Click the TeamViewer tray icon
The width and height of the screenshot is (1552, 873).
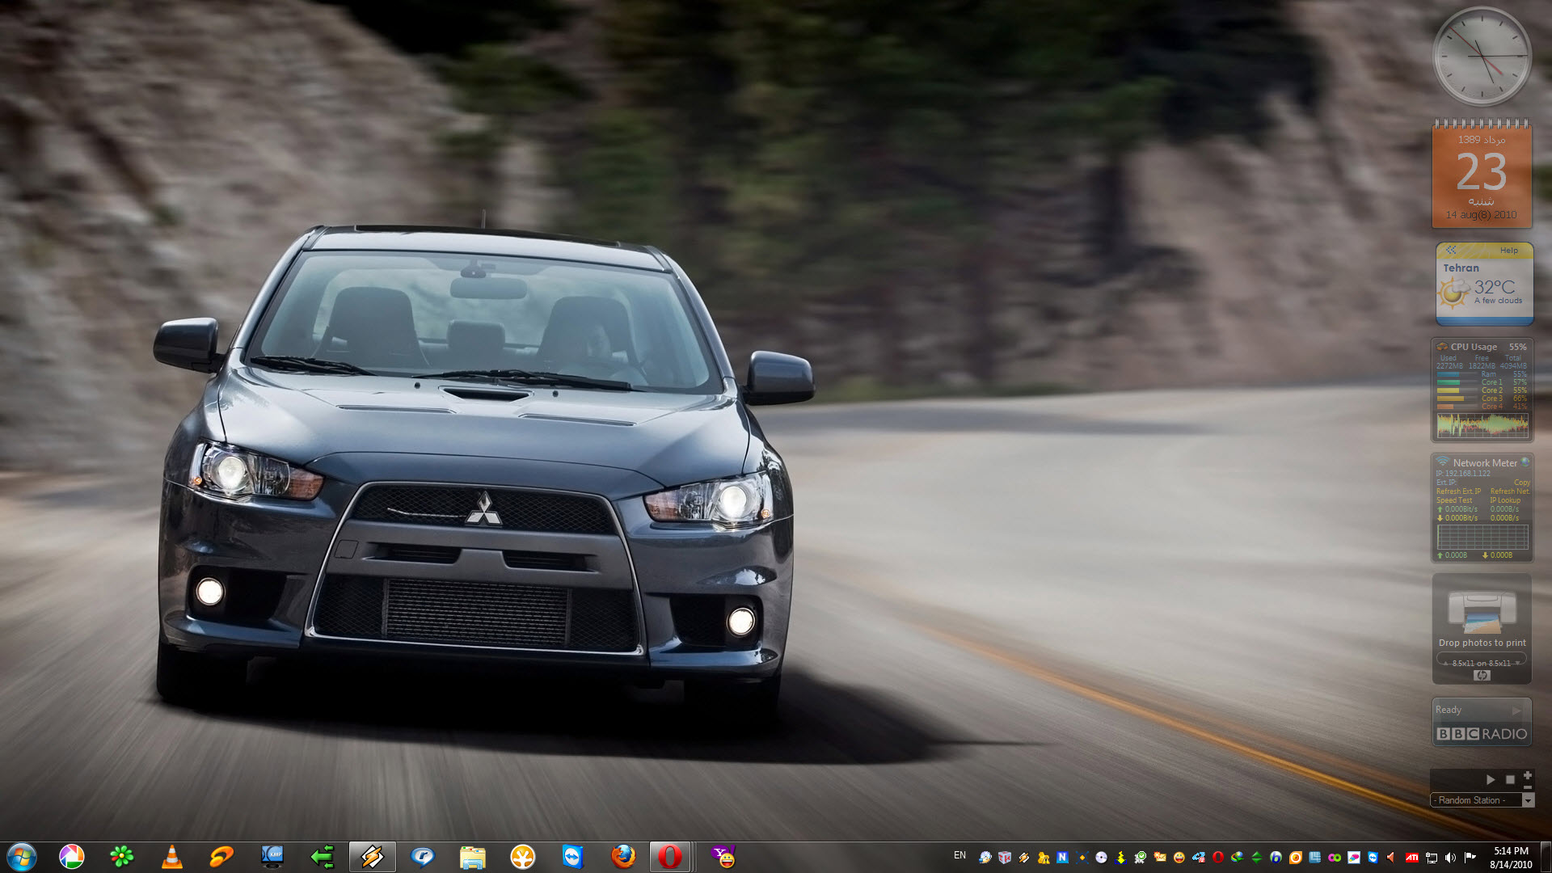[x=1373, y=858]
